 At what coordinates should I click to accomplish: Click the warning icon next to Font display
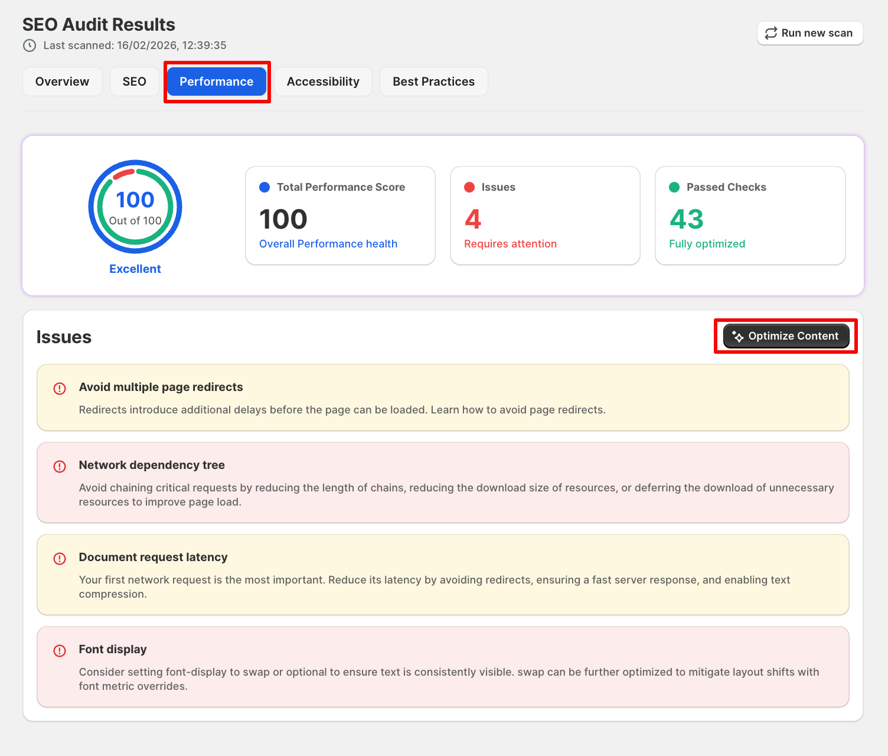pyautogui.click(x=60, y=650)
